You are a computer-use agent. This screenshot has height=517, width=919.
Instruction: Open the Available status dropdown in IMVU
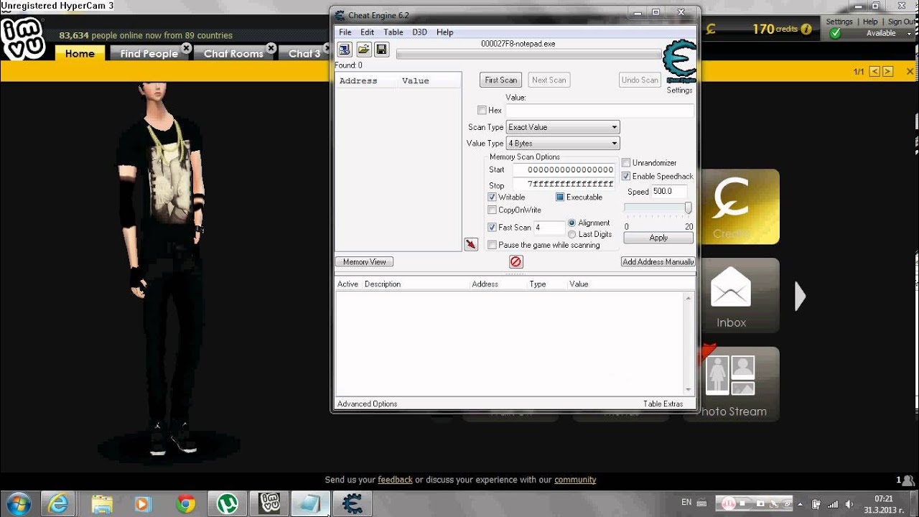pyautogui.click(x=908, y=34)
